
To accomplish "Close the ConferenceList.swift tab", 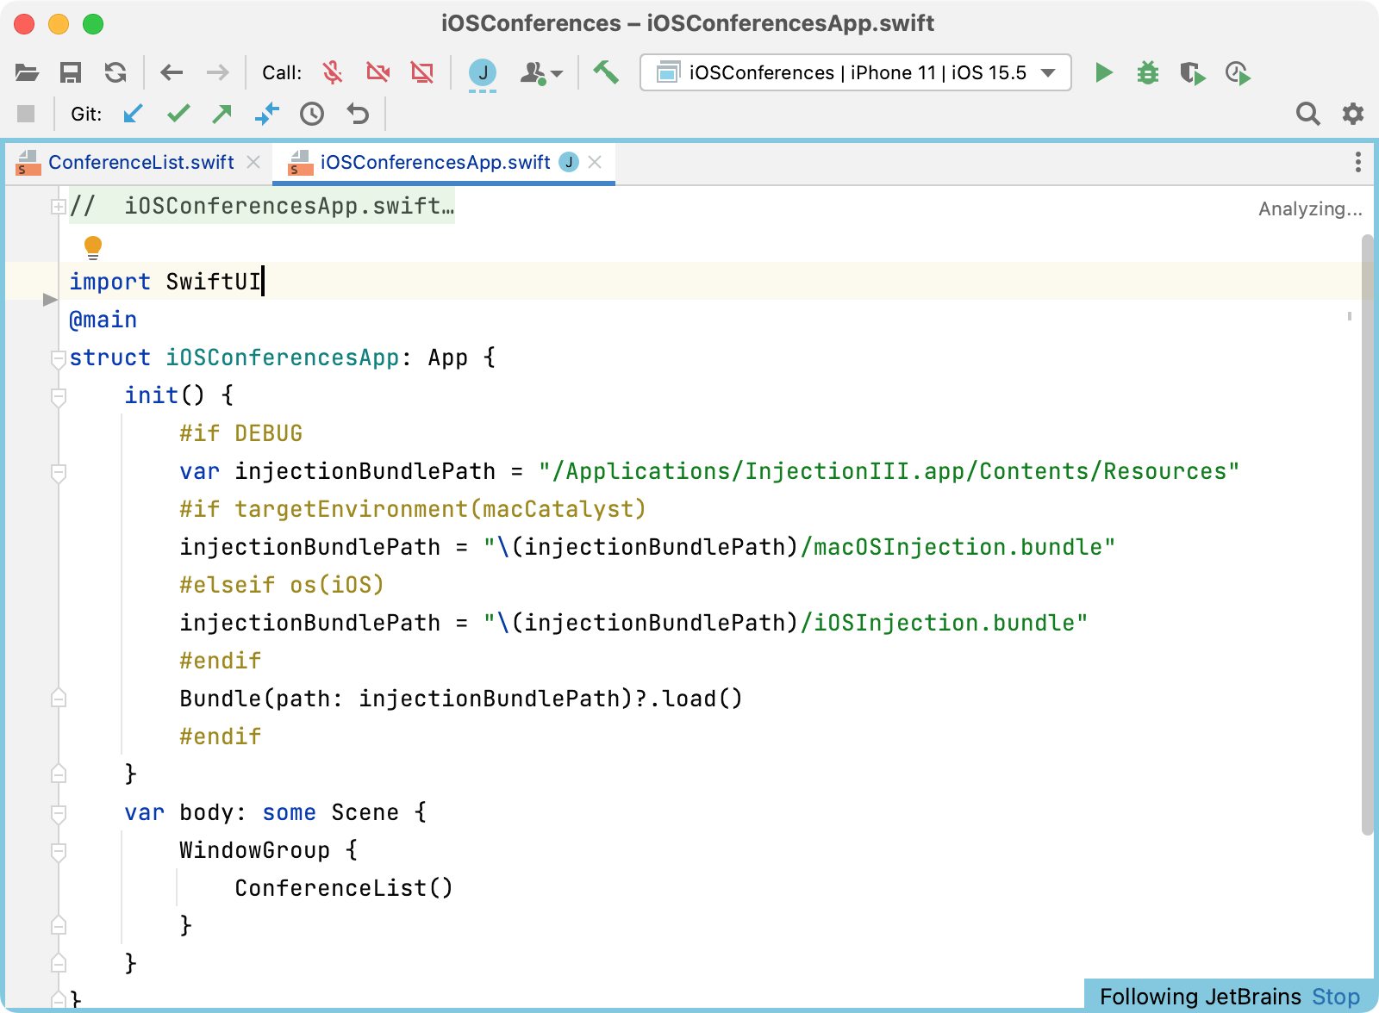I will pyautogui.click(x=253, y=162).
